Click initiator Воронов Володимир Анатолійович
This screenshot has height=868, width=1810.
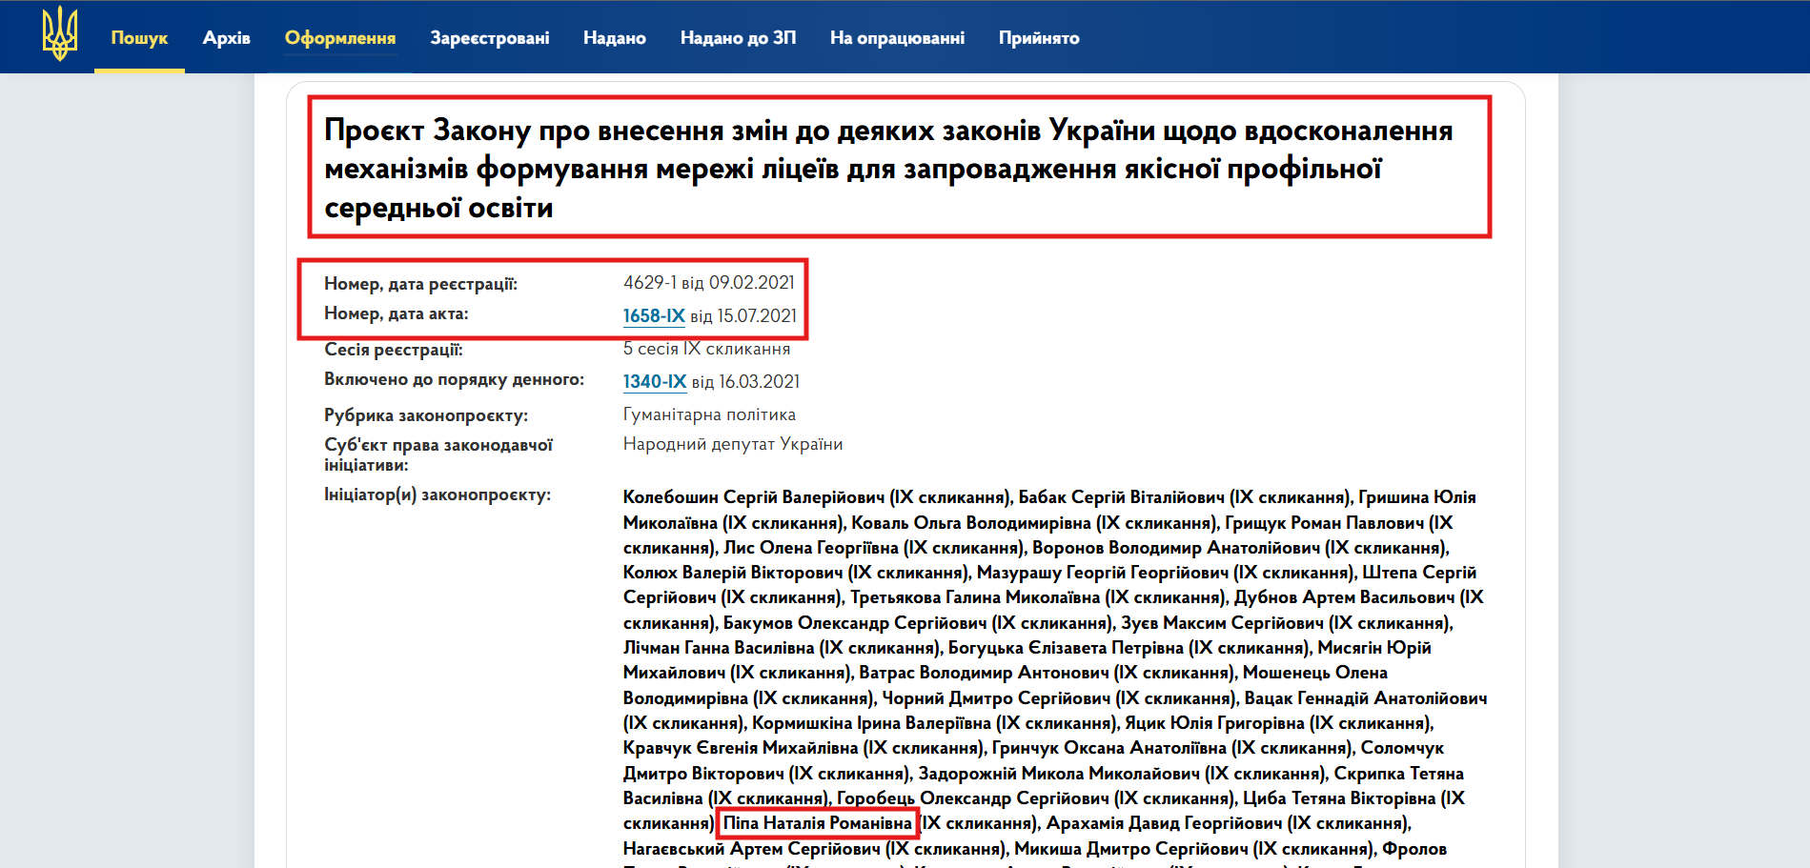click(x=1176, y=548)
